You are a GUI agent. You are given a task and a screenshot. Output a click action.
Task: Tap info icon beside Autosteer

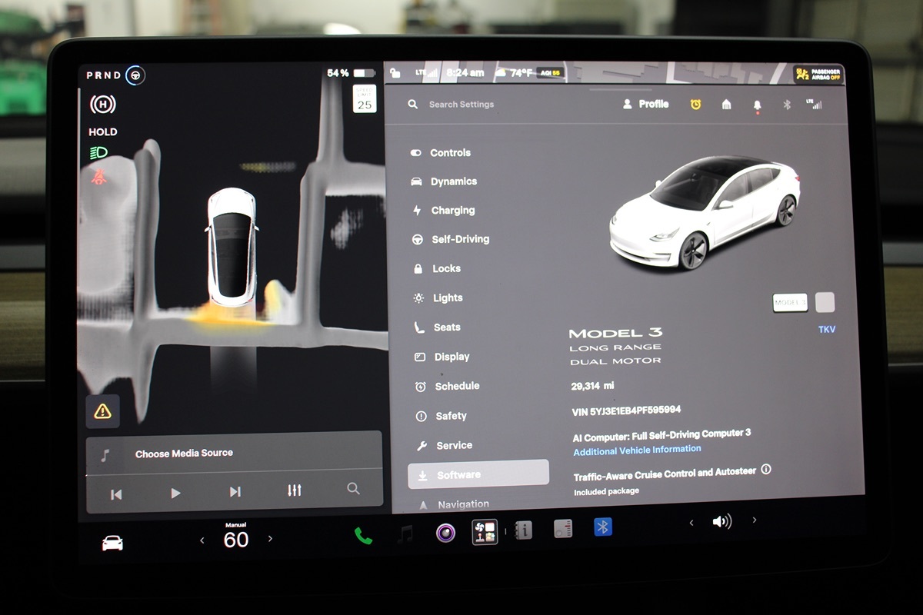[x=766, y=470]
